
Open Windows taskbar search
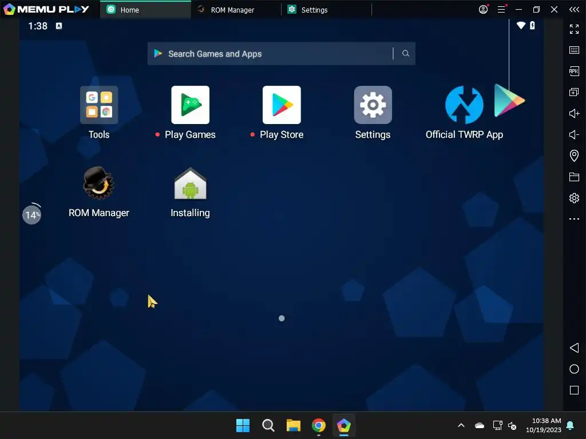[268, 425]
